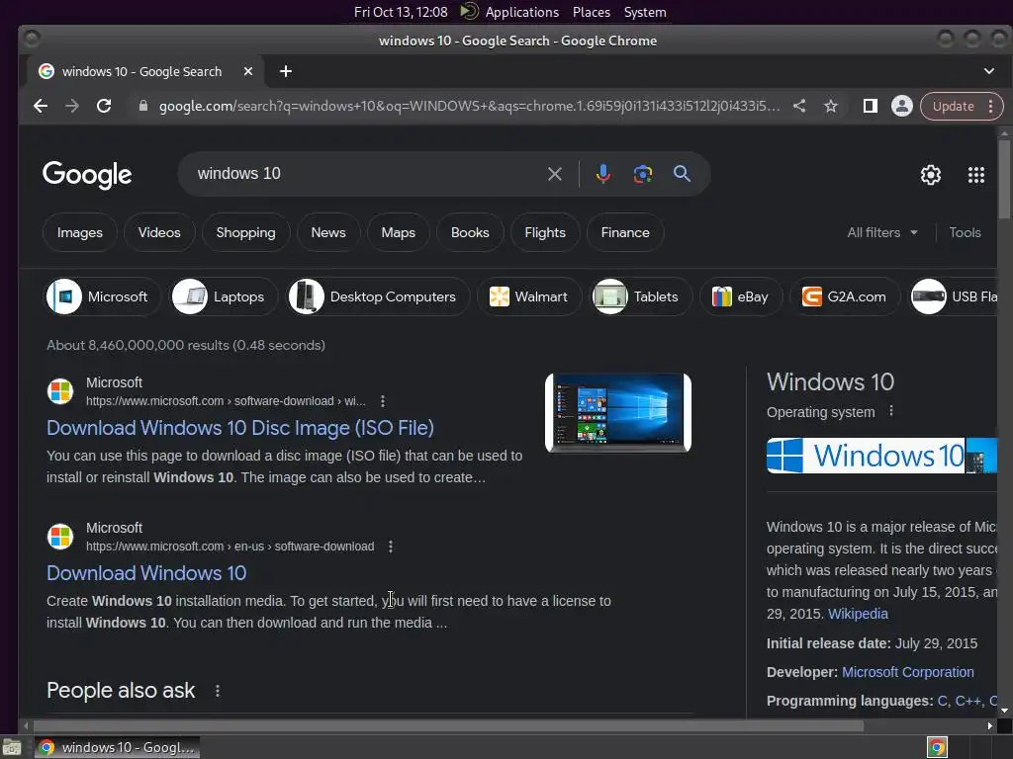Viewport: 1013px width, 759px height.
Task: Refine search with the Microsoft chip
Action: tap(102, 296)
